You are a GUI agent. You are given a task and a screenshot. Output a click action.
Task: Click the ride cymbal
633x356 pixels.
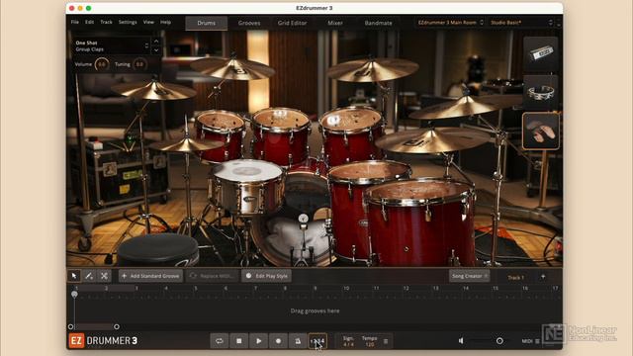(x=432, y=140)
